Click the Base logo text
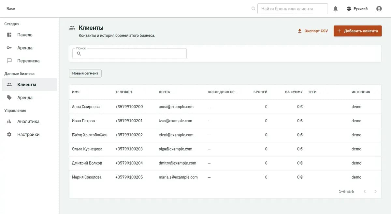391x214 pixels. (11, 9)
